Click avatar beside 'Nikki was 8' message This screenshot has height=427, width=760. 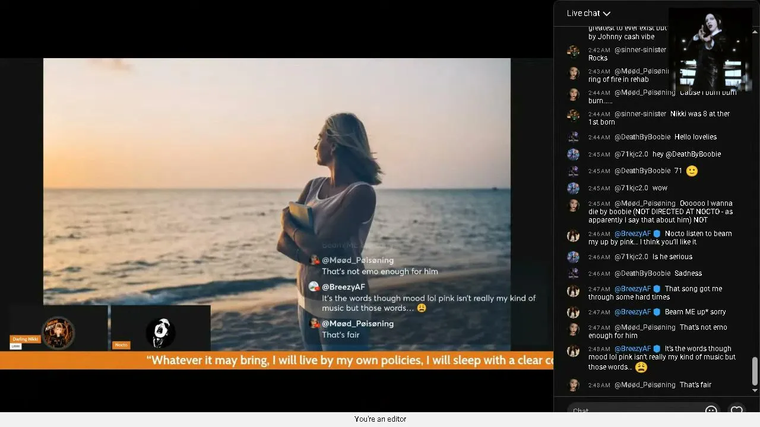coord(573,116)
